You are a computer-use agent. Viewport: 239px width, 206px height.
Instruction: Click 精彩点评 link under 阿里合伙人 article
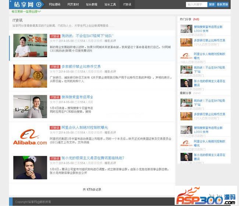coord(110,132)
